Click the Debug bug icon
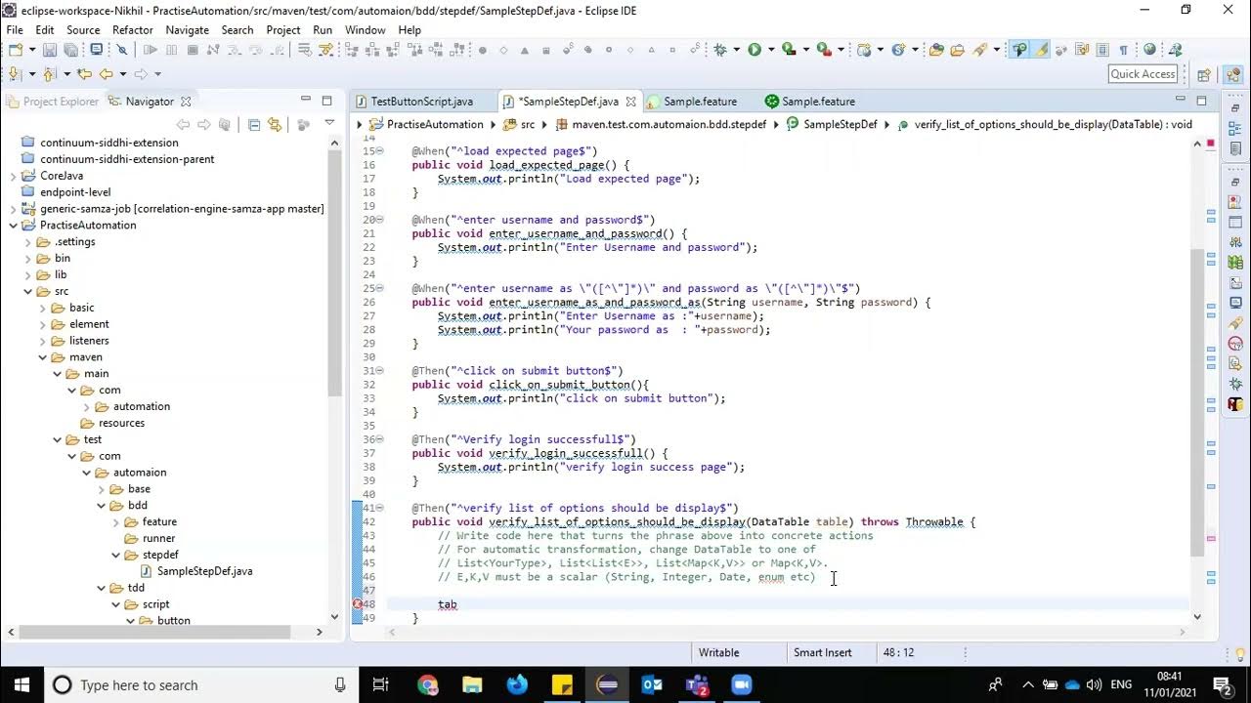 click(x=719, y=49)
